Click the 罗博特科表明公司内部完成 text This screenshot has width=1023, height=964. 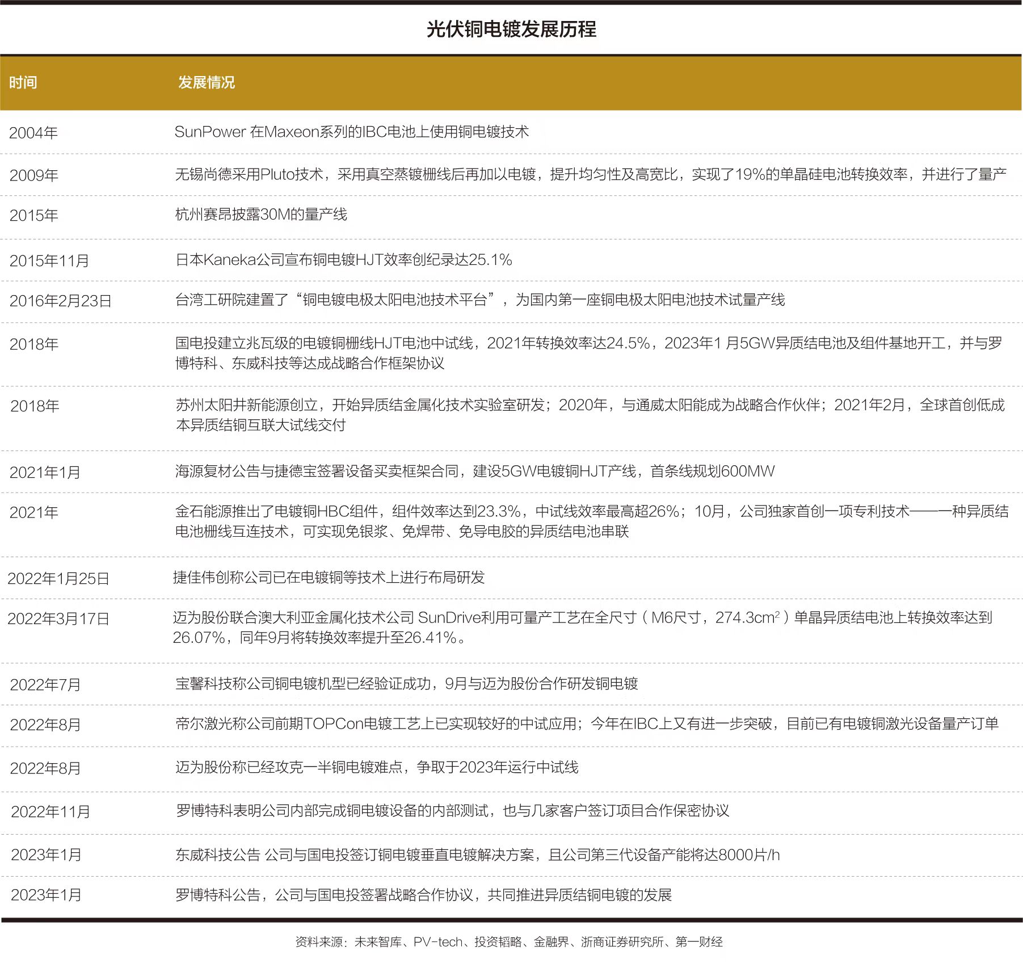coord(453,811)
